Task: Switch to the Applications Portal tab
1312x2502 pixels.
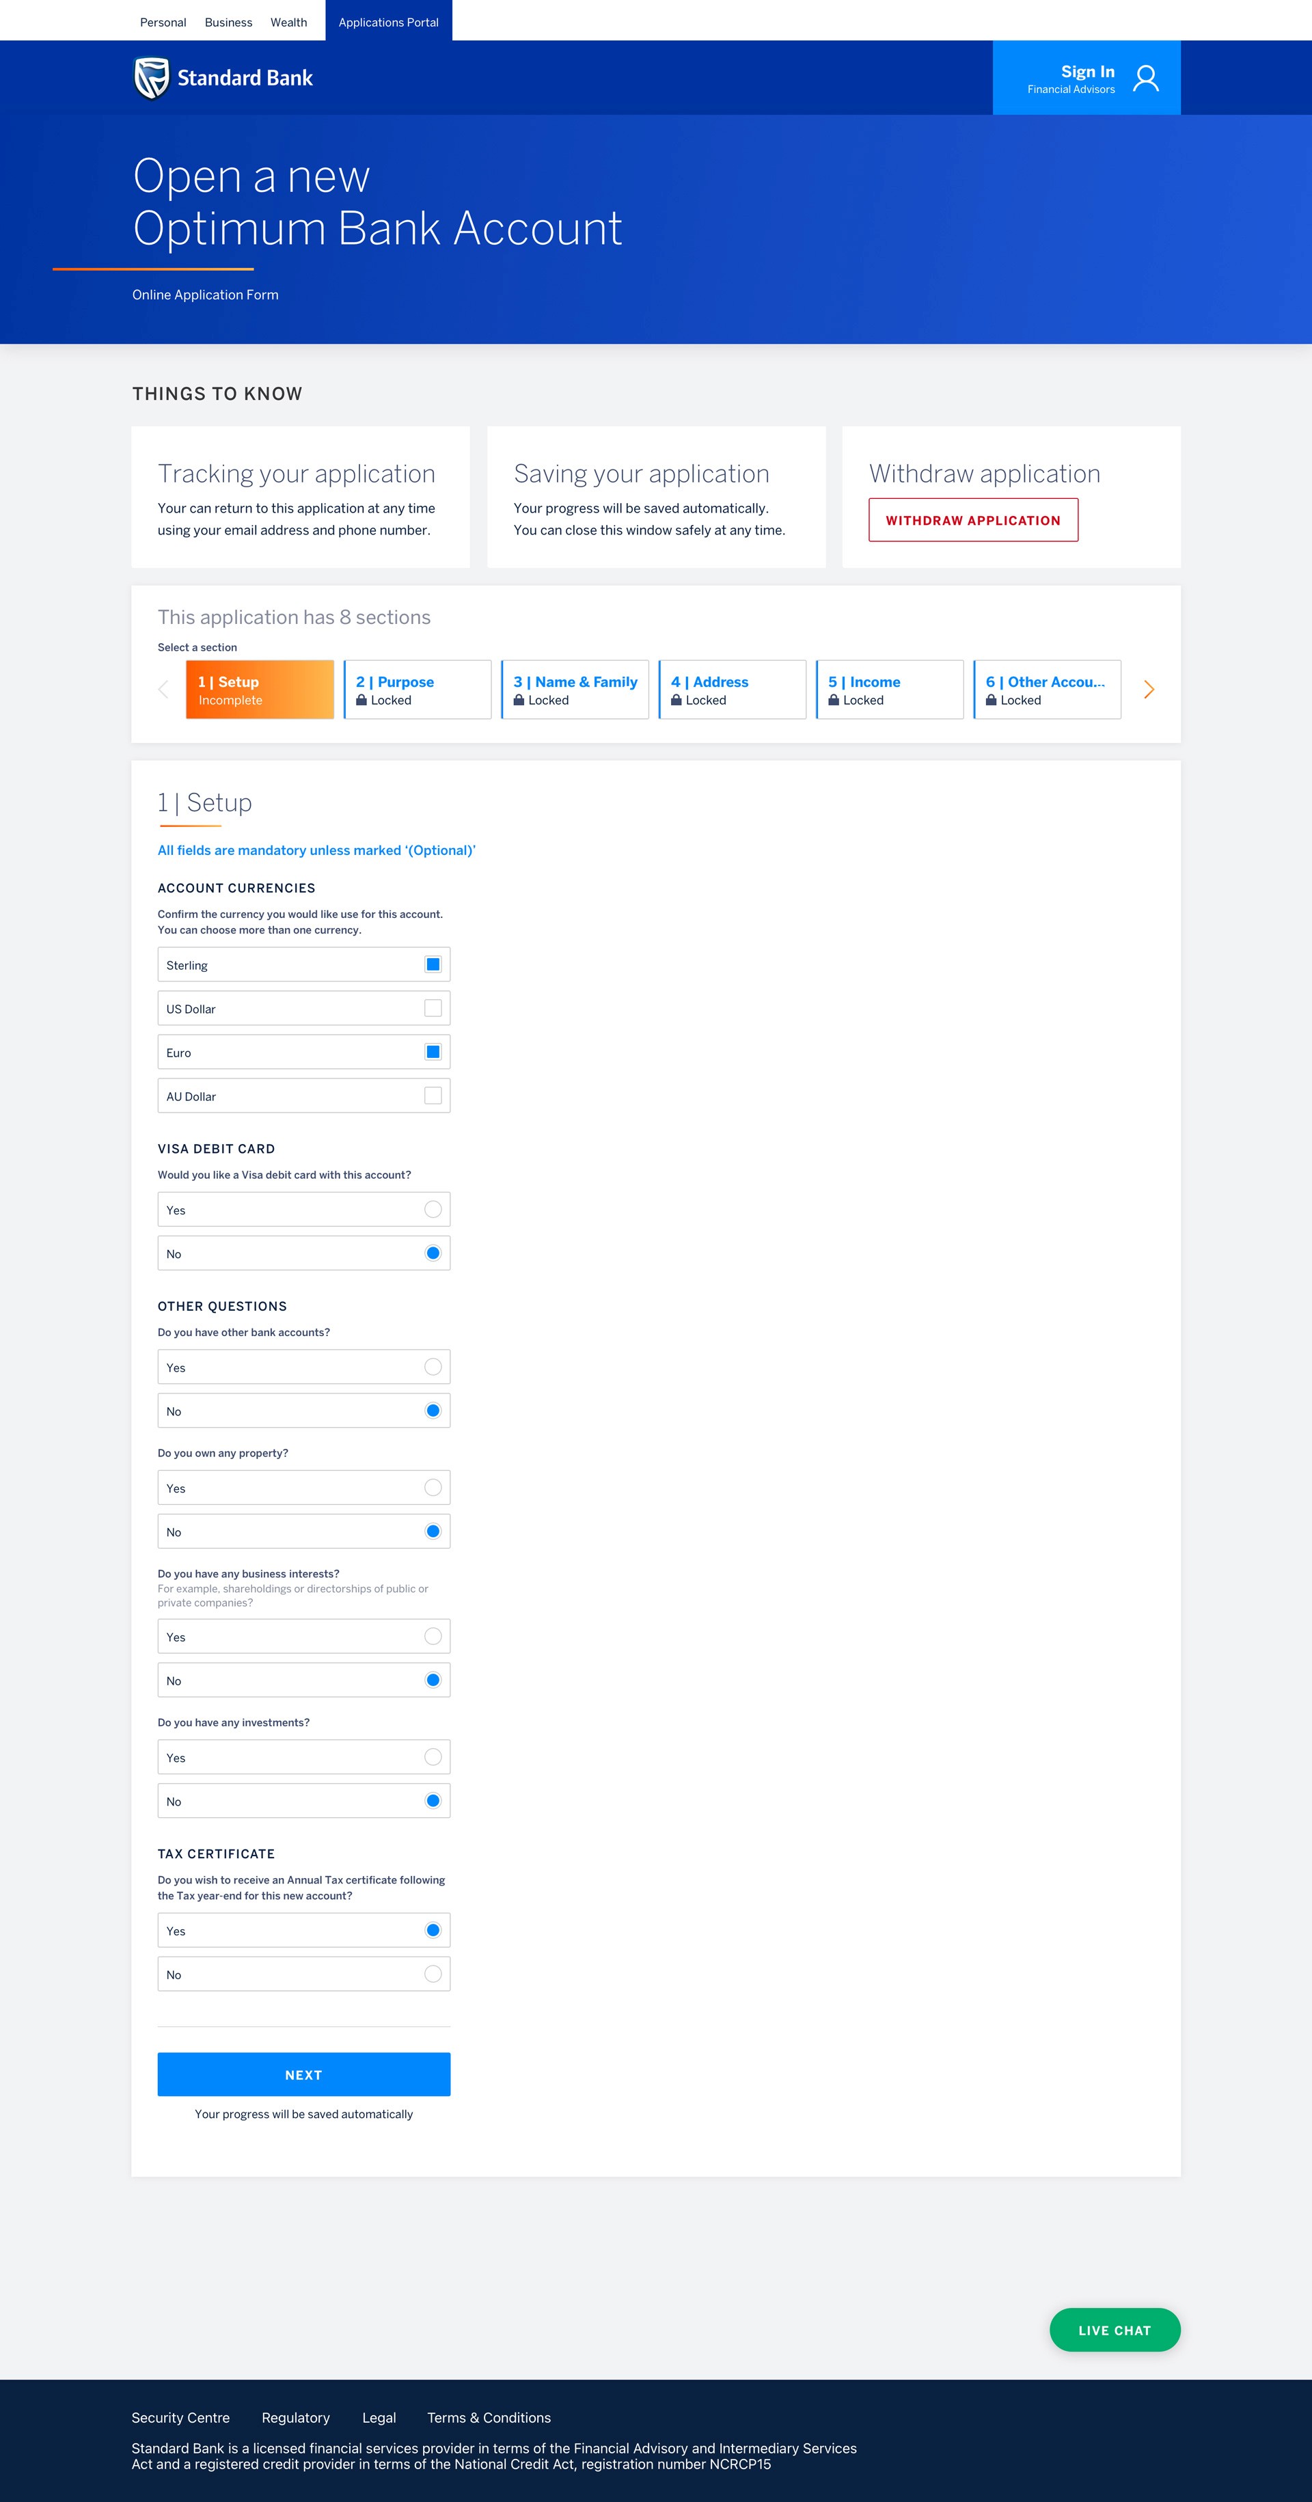Action: coord(388,23)
